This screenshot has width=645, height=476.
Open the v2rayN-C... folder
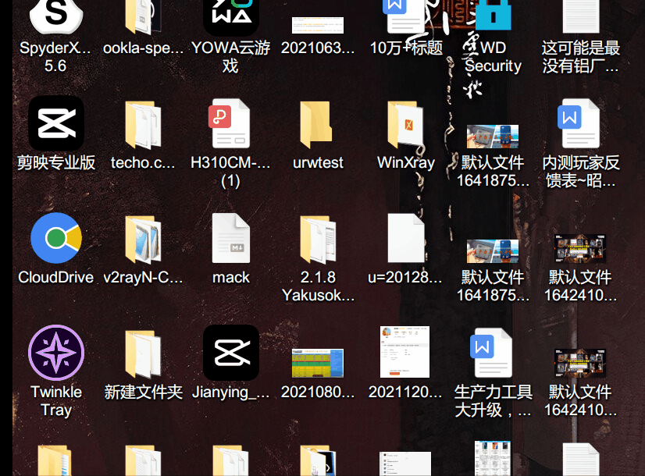143,240
